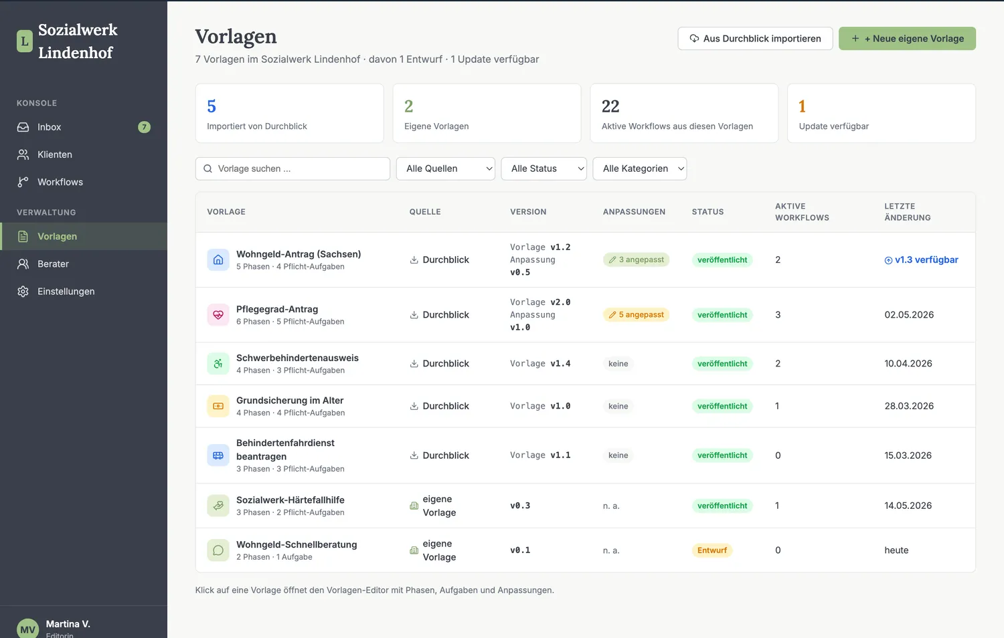Click the 5 angepasst badge
Image resolution: width=1004 pixels, height=638 pixels.
tap(636, 314)
